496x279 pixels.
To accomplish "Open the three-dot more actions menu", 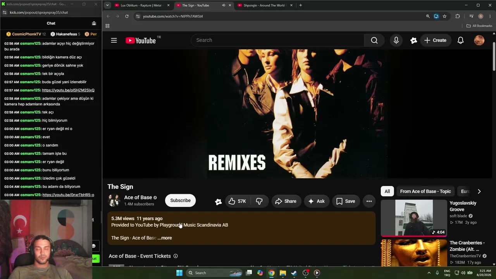I will pyautogui.click(x=369, y=201).
